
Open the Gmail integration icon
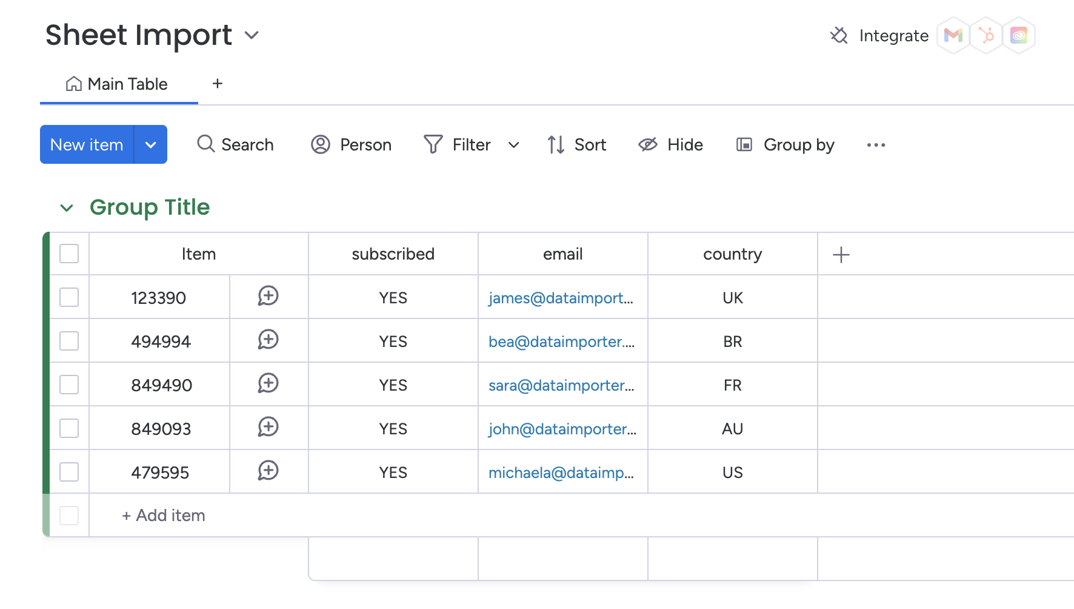[x=953, y=36]
